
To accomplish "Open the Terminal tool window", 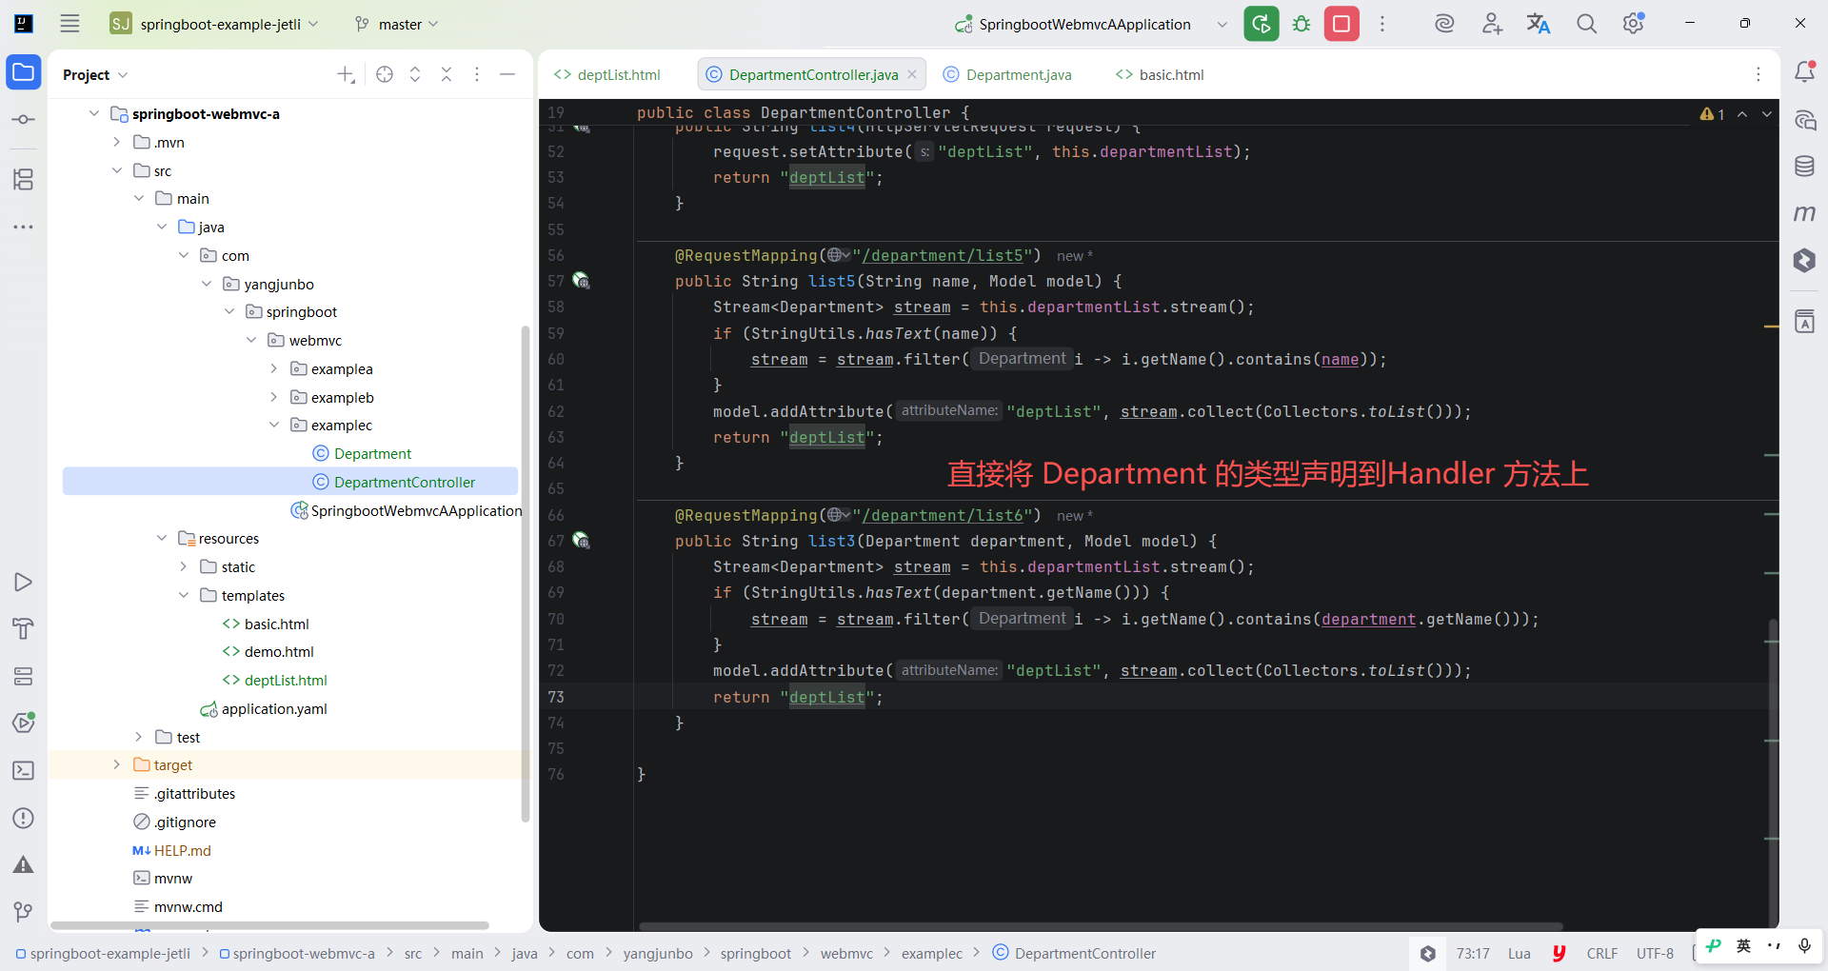I will click(24, 771).
